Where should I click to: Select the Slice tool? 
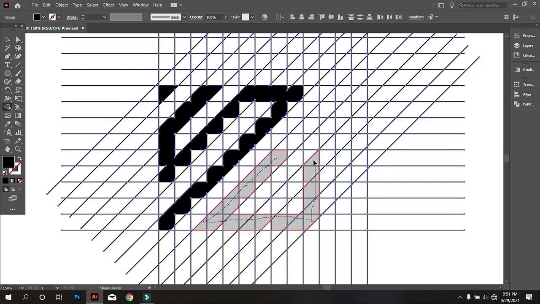pyautogui.click(x=18, y=141)
